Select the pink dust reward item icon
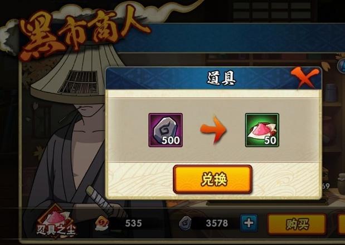345x245 pixels. pos(262,130)
